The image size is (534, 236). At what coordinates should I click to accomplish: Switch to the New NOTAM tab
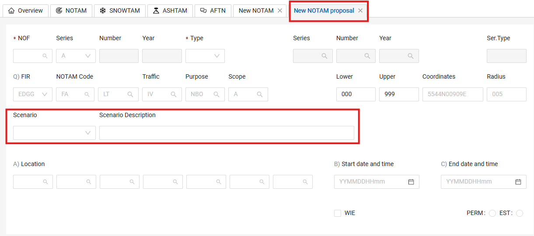click(256, 10)
